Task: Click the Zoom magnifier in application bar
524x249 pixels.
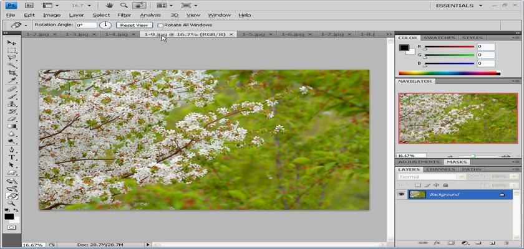Action: tap(124, 6)
